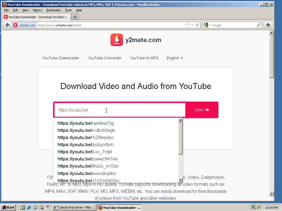Image resolution: width=282 pixels, height=211 pixels.
Task: Open the File menu
Action: click(7, 10)
